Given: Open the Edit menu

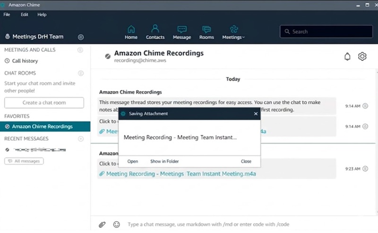Looking at the screenshot, I should pyautogui.click(x=25, y=15).
